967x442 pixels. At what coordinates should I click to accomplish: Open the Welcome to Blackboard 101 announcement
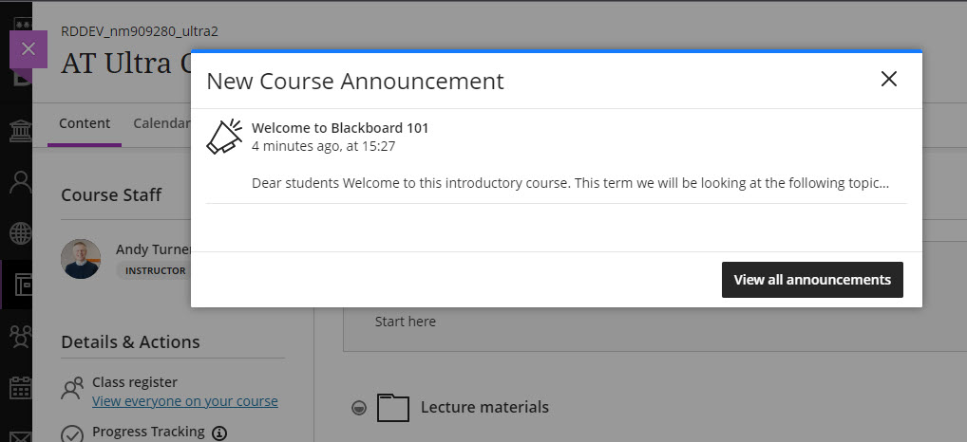tap(340, 128)
